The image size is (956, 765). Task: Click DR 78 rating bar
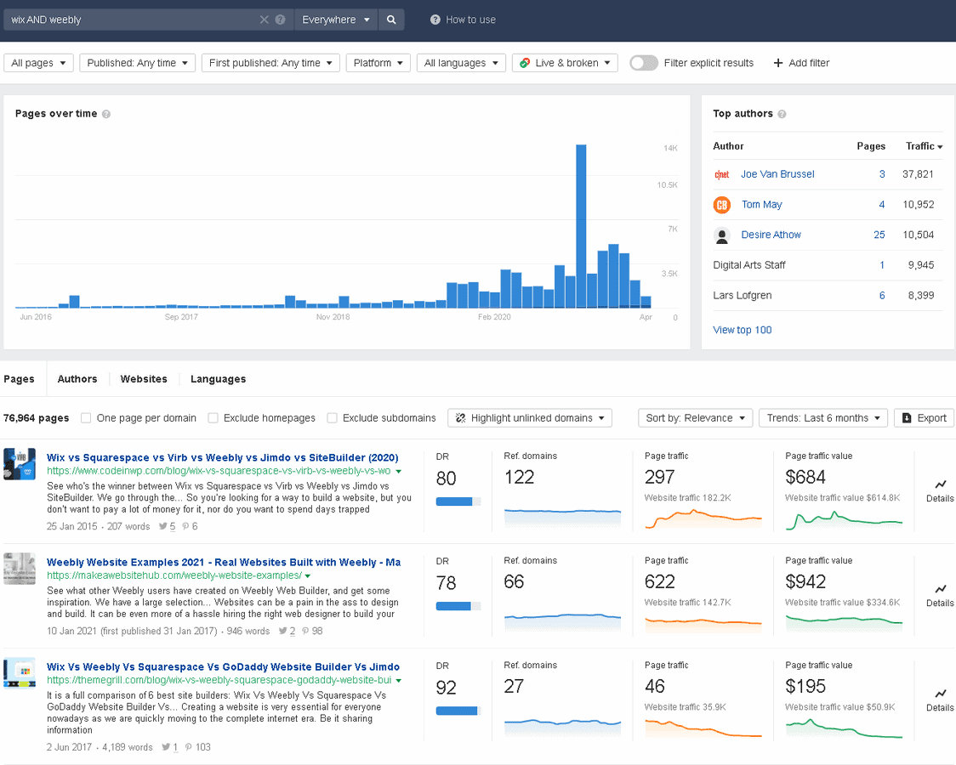click(x=458, y=607)
